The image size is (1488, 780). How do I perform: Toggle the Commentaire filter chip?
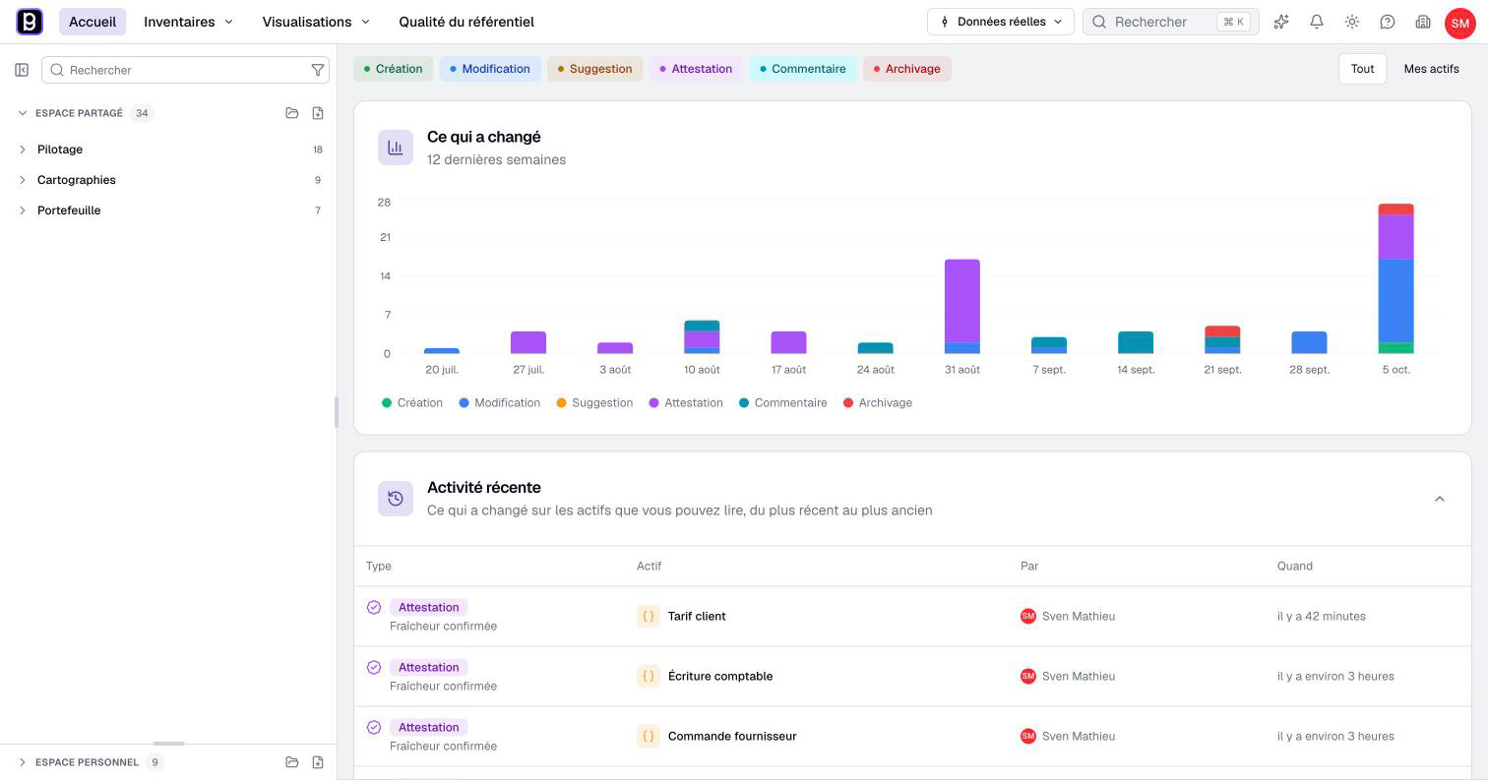pyautogui.click(x=803, y=69)
